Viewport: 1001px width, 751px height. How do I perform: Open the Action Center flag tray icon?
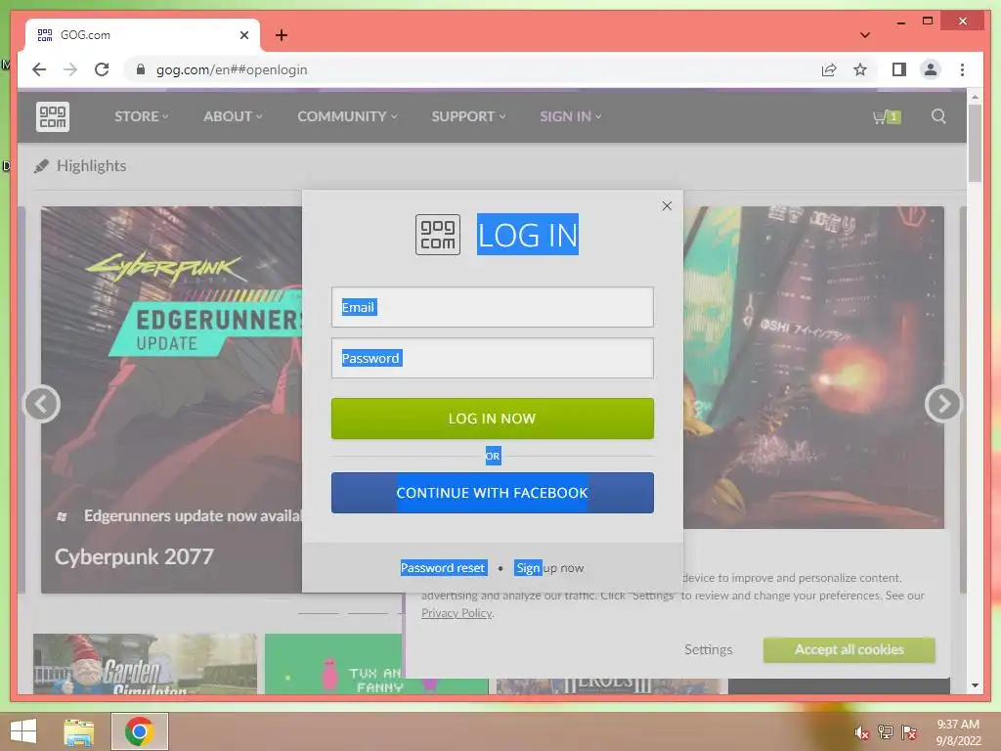[x=908, y=732]
